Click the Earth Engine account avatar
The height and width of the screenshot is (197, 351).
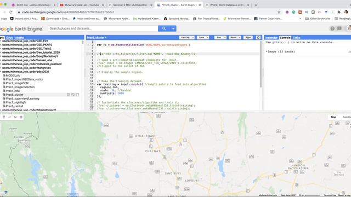[349, 28]
